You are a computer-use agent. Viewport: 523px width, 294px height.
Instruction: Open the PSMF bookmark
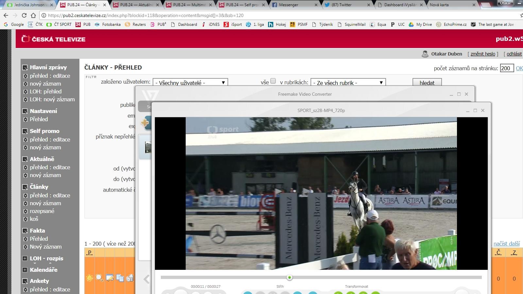coord(299,24)
